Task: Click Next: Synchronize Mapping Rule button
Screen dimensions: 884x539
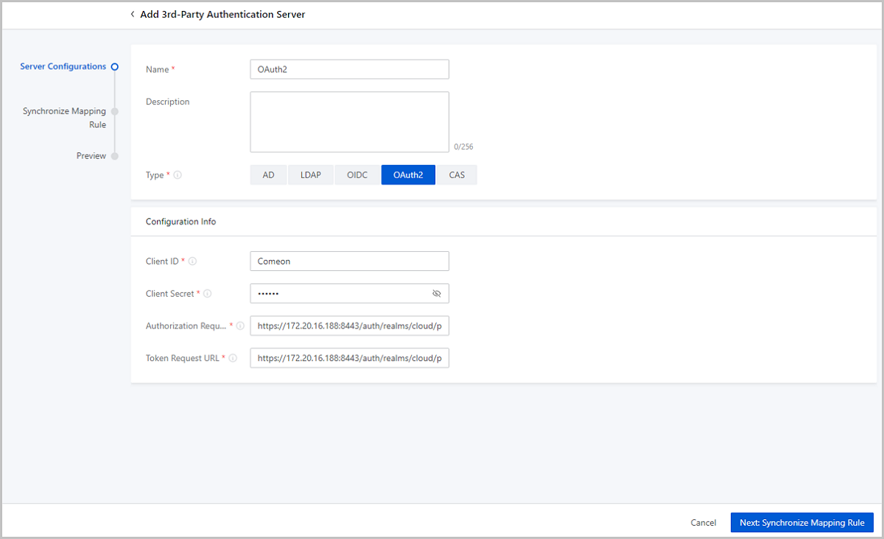Action: click(801, 522)
